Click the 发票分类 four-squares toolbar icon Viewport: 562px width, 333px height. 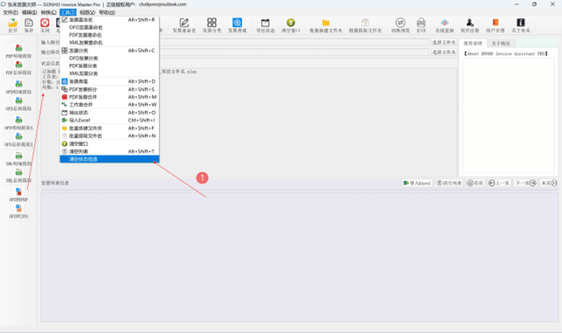click(x=212, y=25)
